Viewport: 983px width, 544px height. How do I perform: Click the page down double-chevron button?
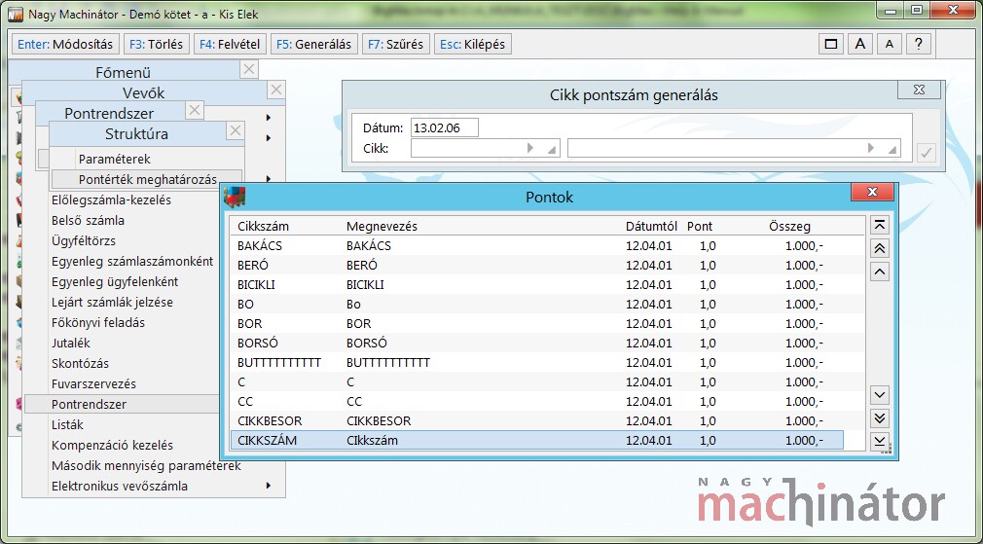(880, 418)
